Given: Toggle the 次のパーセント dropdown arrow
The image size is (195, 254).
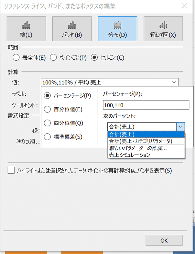Looking at the screenshot, I should [180, 127].
